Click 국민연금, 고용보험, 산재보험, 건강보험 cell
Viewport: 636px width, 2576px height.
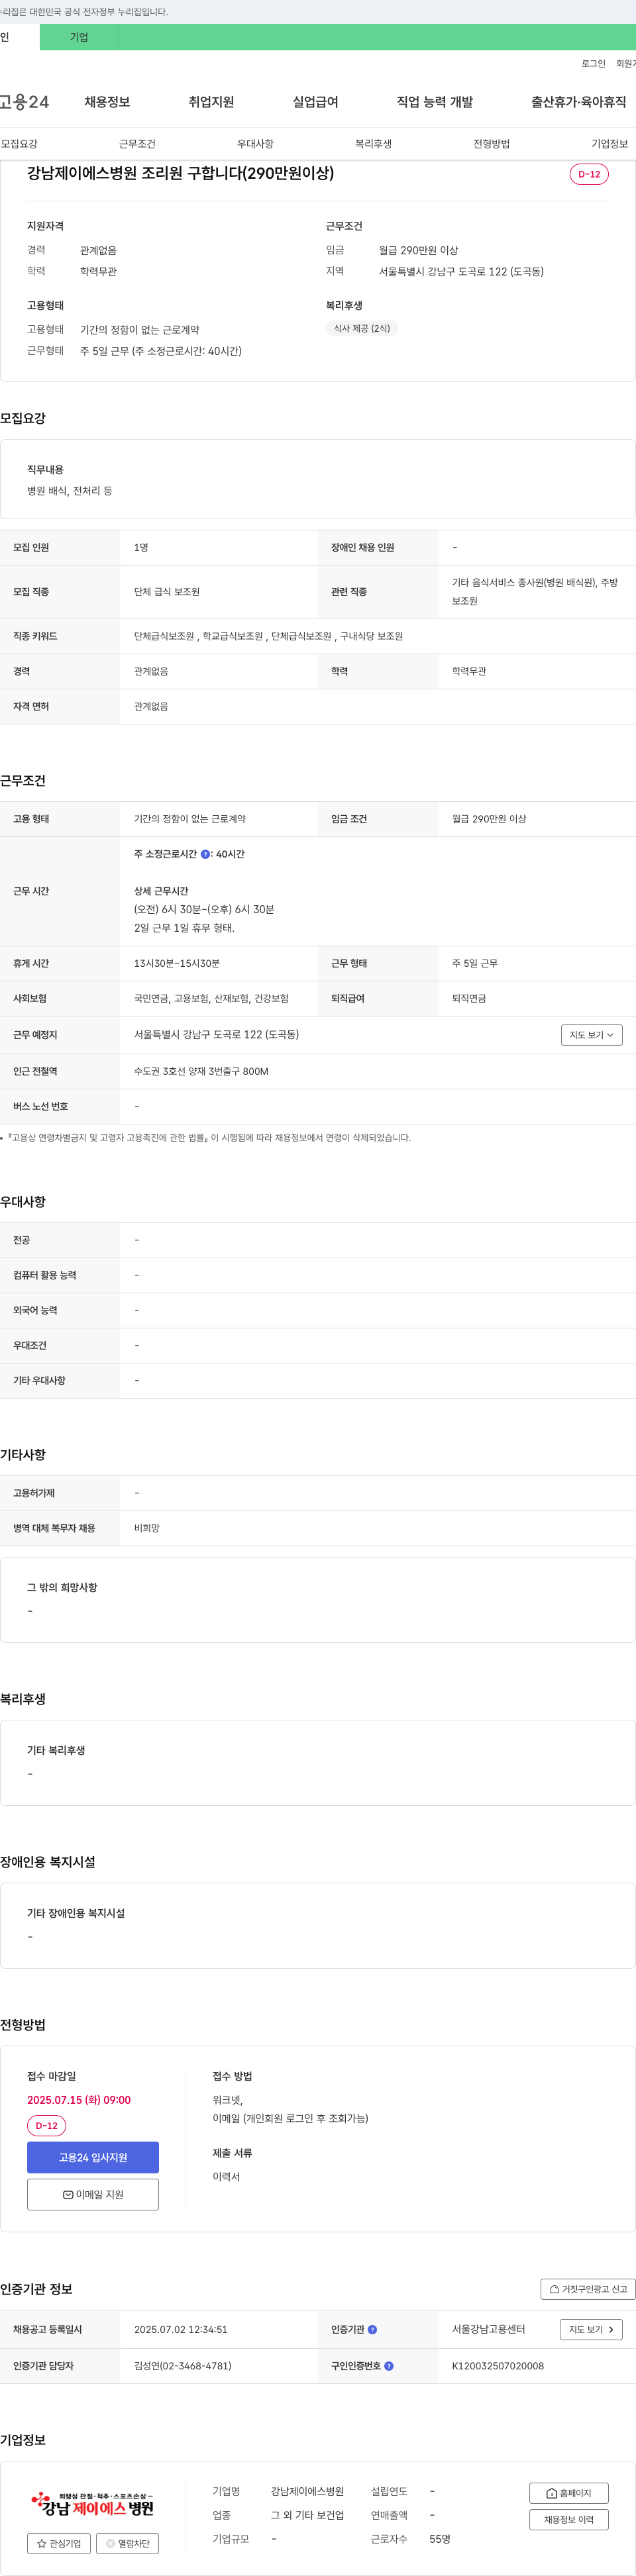(211, 998)
